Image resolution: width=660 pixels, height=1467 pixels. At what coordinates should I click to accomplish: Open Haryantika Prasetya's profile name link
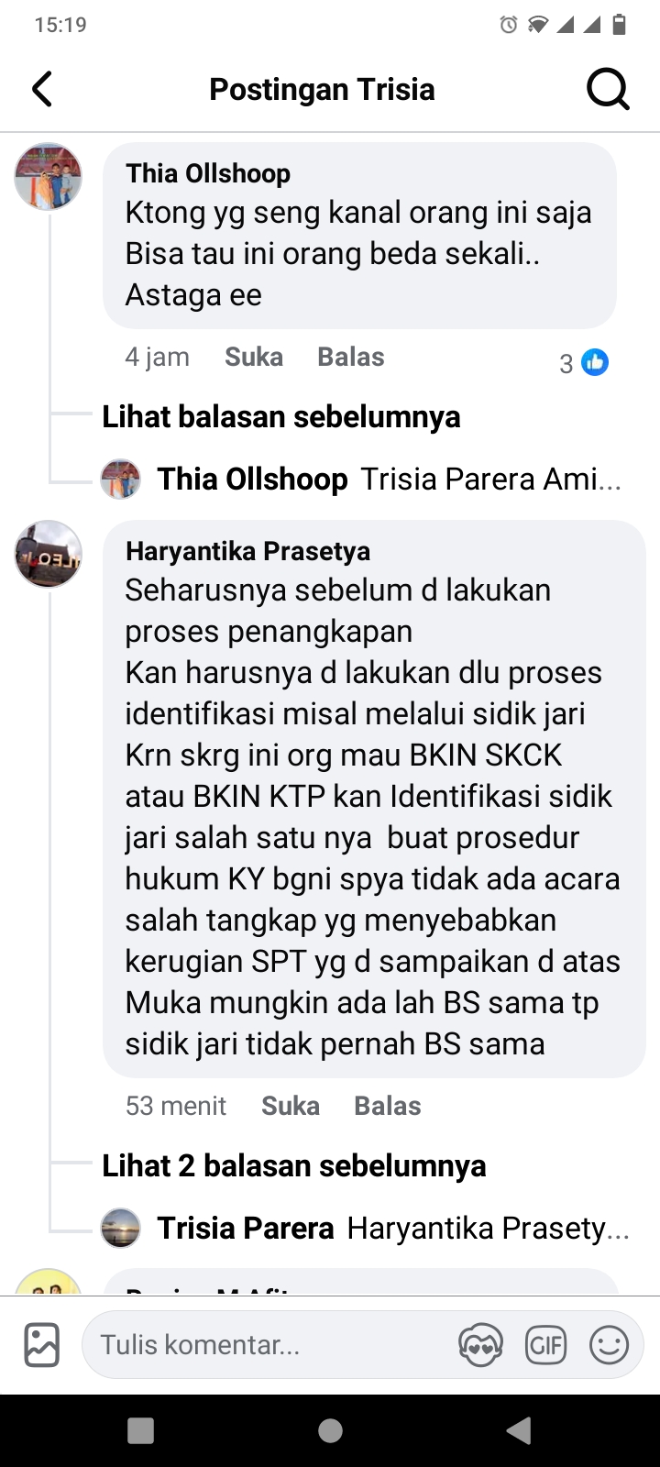coord(248,551)
